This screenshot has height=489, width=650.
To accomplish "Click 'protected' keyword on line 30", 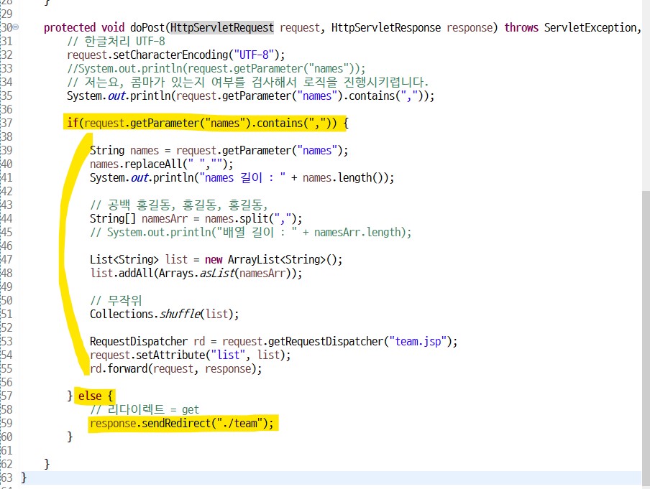I will pos(70,28).
